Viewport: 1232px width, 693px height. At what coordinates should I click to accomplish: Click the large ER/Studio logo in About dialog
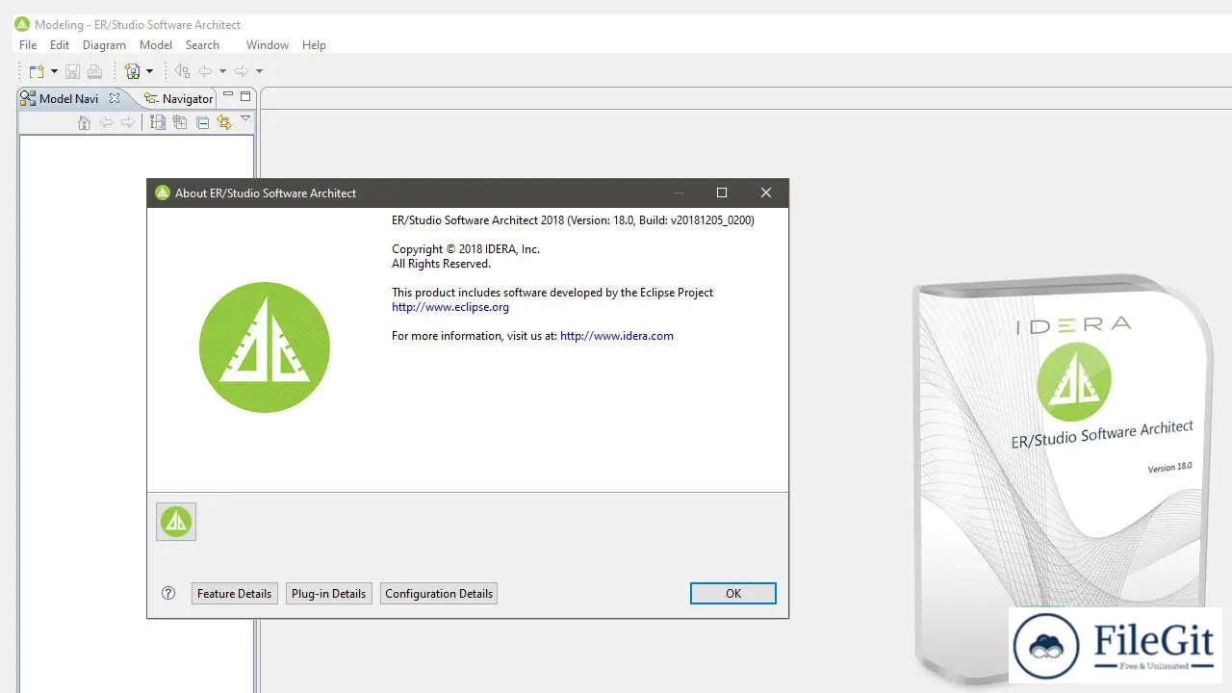[265, 347]
